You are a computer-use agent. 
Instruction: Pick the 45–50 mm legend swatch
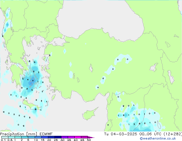tap(84, 137)
